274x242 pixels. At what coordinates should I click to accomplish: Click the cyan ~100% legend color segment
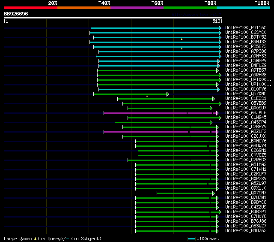[243, 8]
